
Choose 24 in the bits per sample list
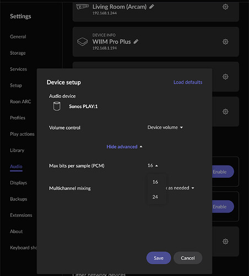[x=155, y=197]
